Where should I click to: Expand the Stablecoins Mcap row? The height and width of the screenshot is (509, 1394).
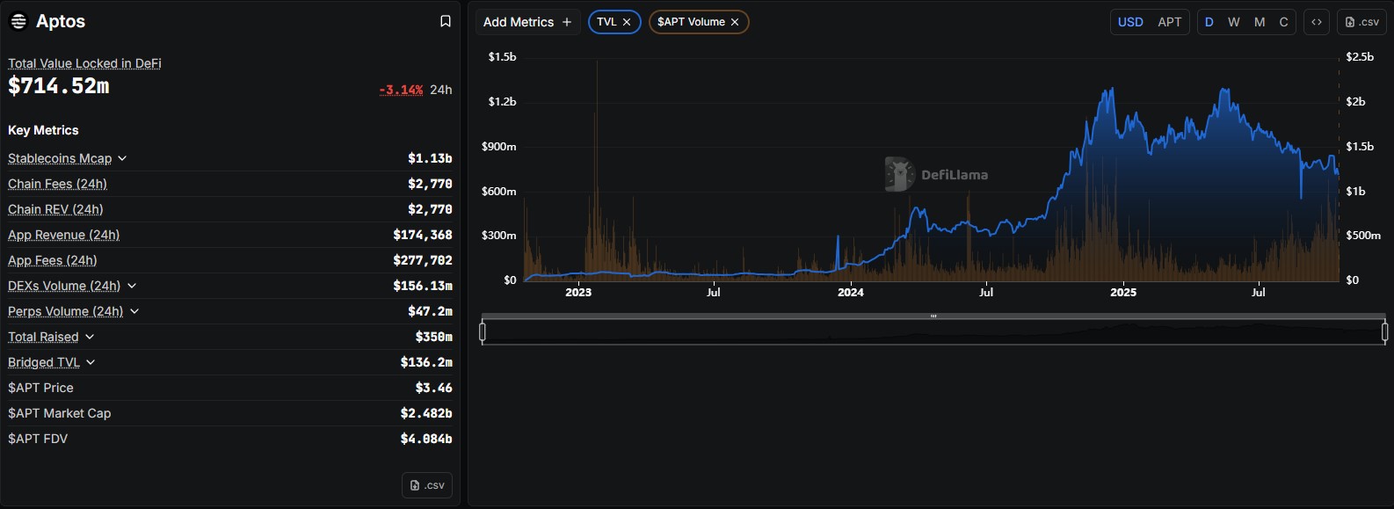(x=122, y=158)
